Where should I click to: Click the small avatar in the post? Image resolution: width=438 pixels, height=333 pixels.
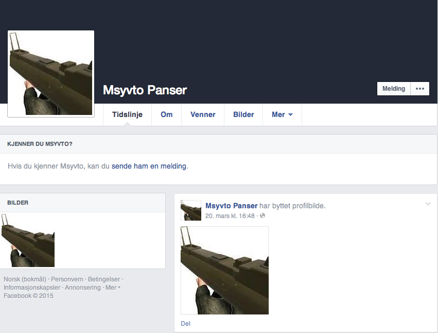(191, 210)
